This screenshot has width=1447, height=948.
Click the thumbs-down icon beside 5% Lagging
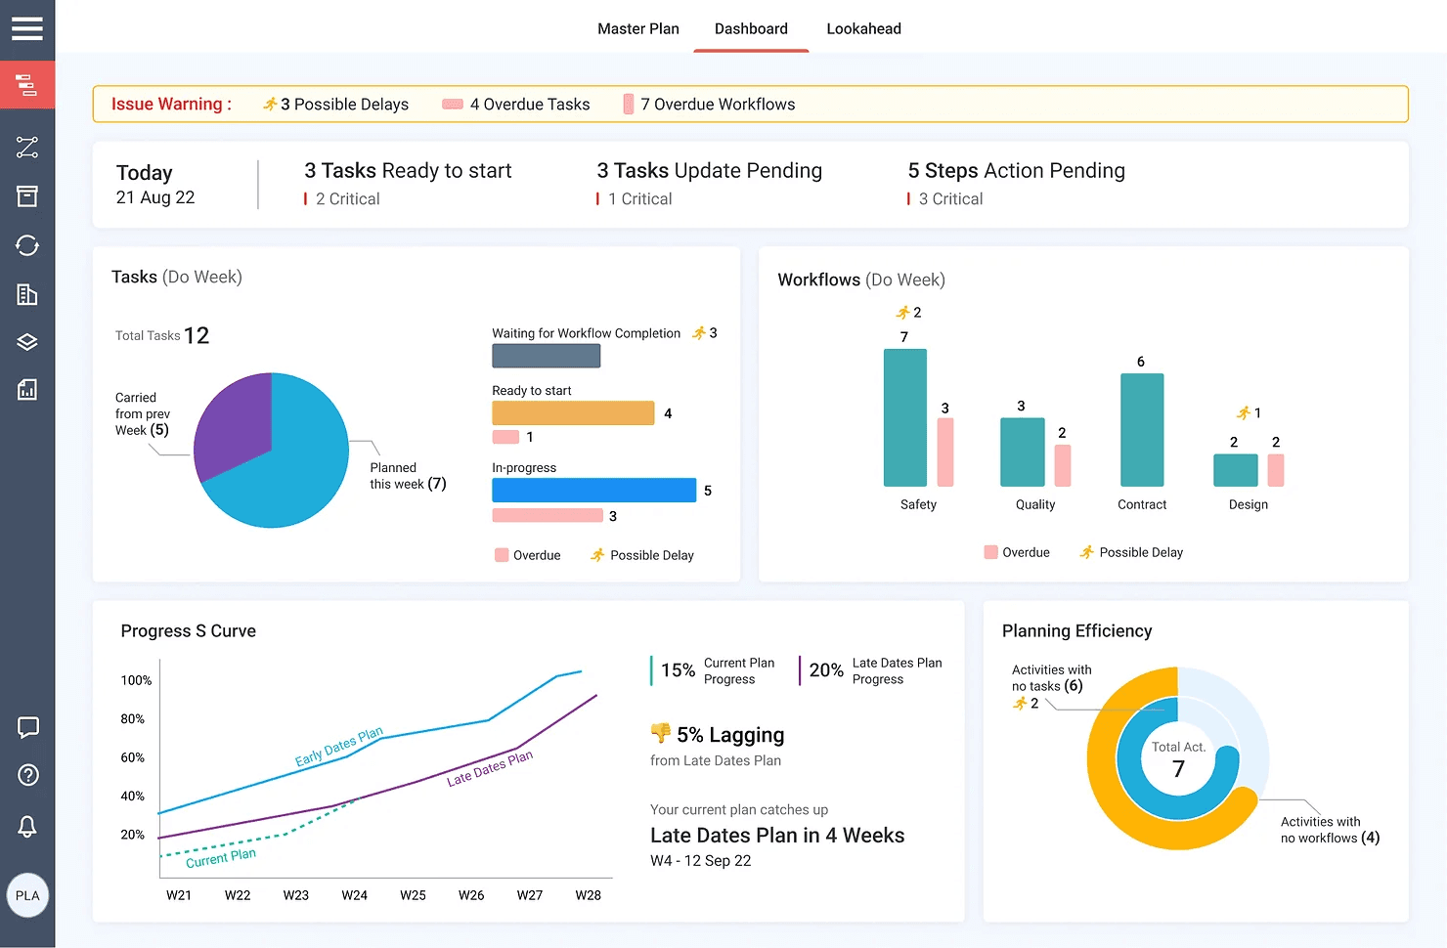point(661,733)
